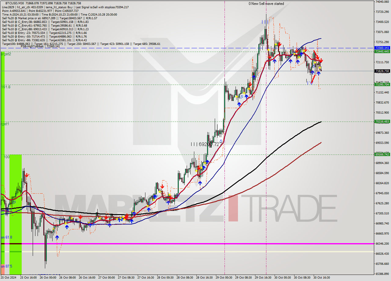This screenshot has width=391, height=281.
Task: Click the 69553.590 price axis label
Action: (382, 143)
